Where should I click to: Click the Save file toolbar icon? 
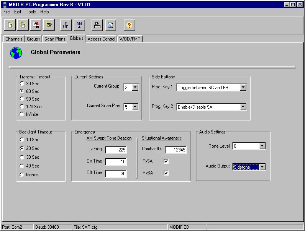pyautogui.click(x=36, y=25)
